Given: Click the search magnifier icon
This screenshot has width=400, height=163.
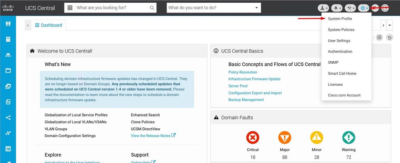Looking at the screenshot, I should point(152,8).
